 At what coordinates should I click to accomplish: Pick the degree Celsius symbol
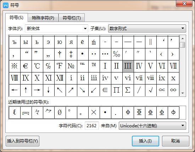[37, 66]
